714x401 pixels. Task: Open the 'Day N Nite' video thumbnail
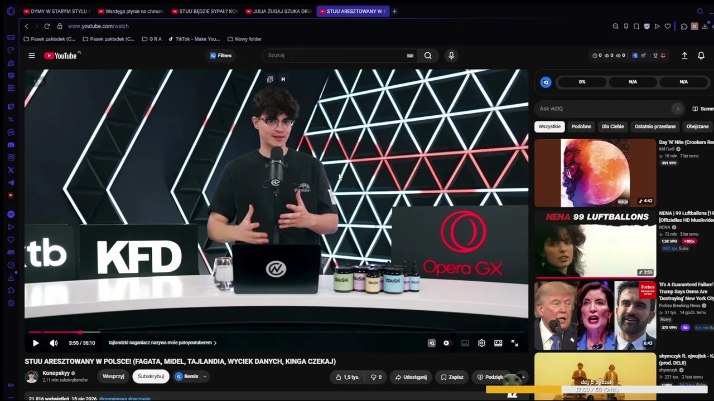tap(595, 173)
